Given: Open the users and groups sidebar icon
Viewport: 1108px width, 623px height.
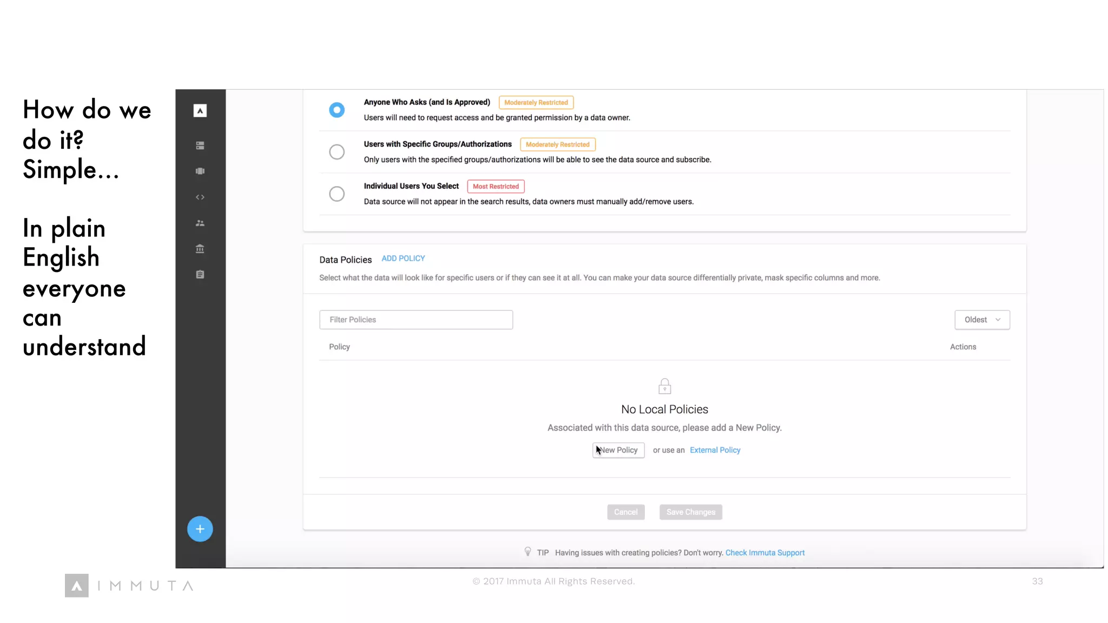Looking at the screenshot, I should (200, 223).
